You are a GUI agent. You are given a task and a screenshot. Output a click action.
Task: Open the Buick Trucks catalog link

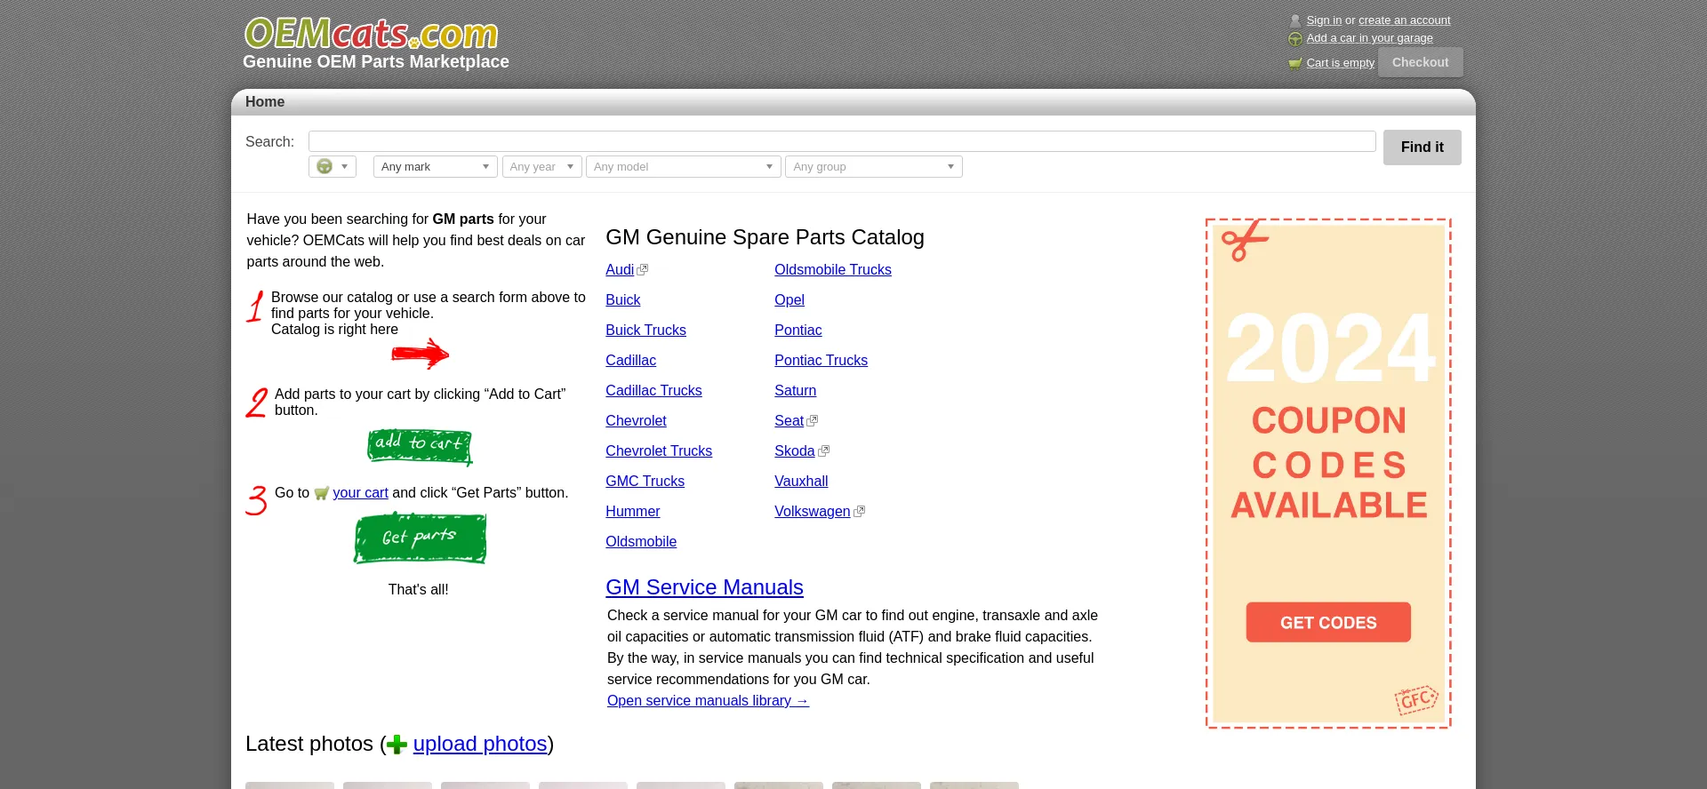pyautogui.click(x=645, y=330)
